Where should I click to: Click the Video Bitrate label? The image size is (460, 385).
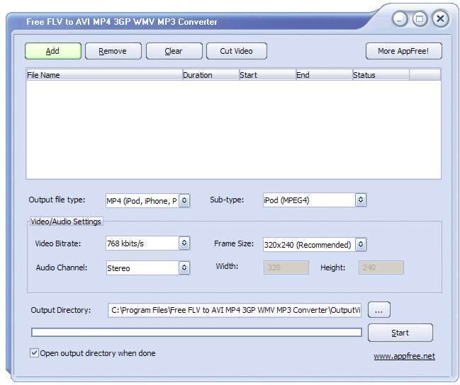(x=58, y=243)
